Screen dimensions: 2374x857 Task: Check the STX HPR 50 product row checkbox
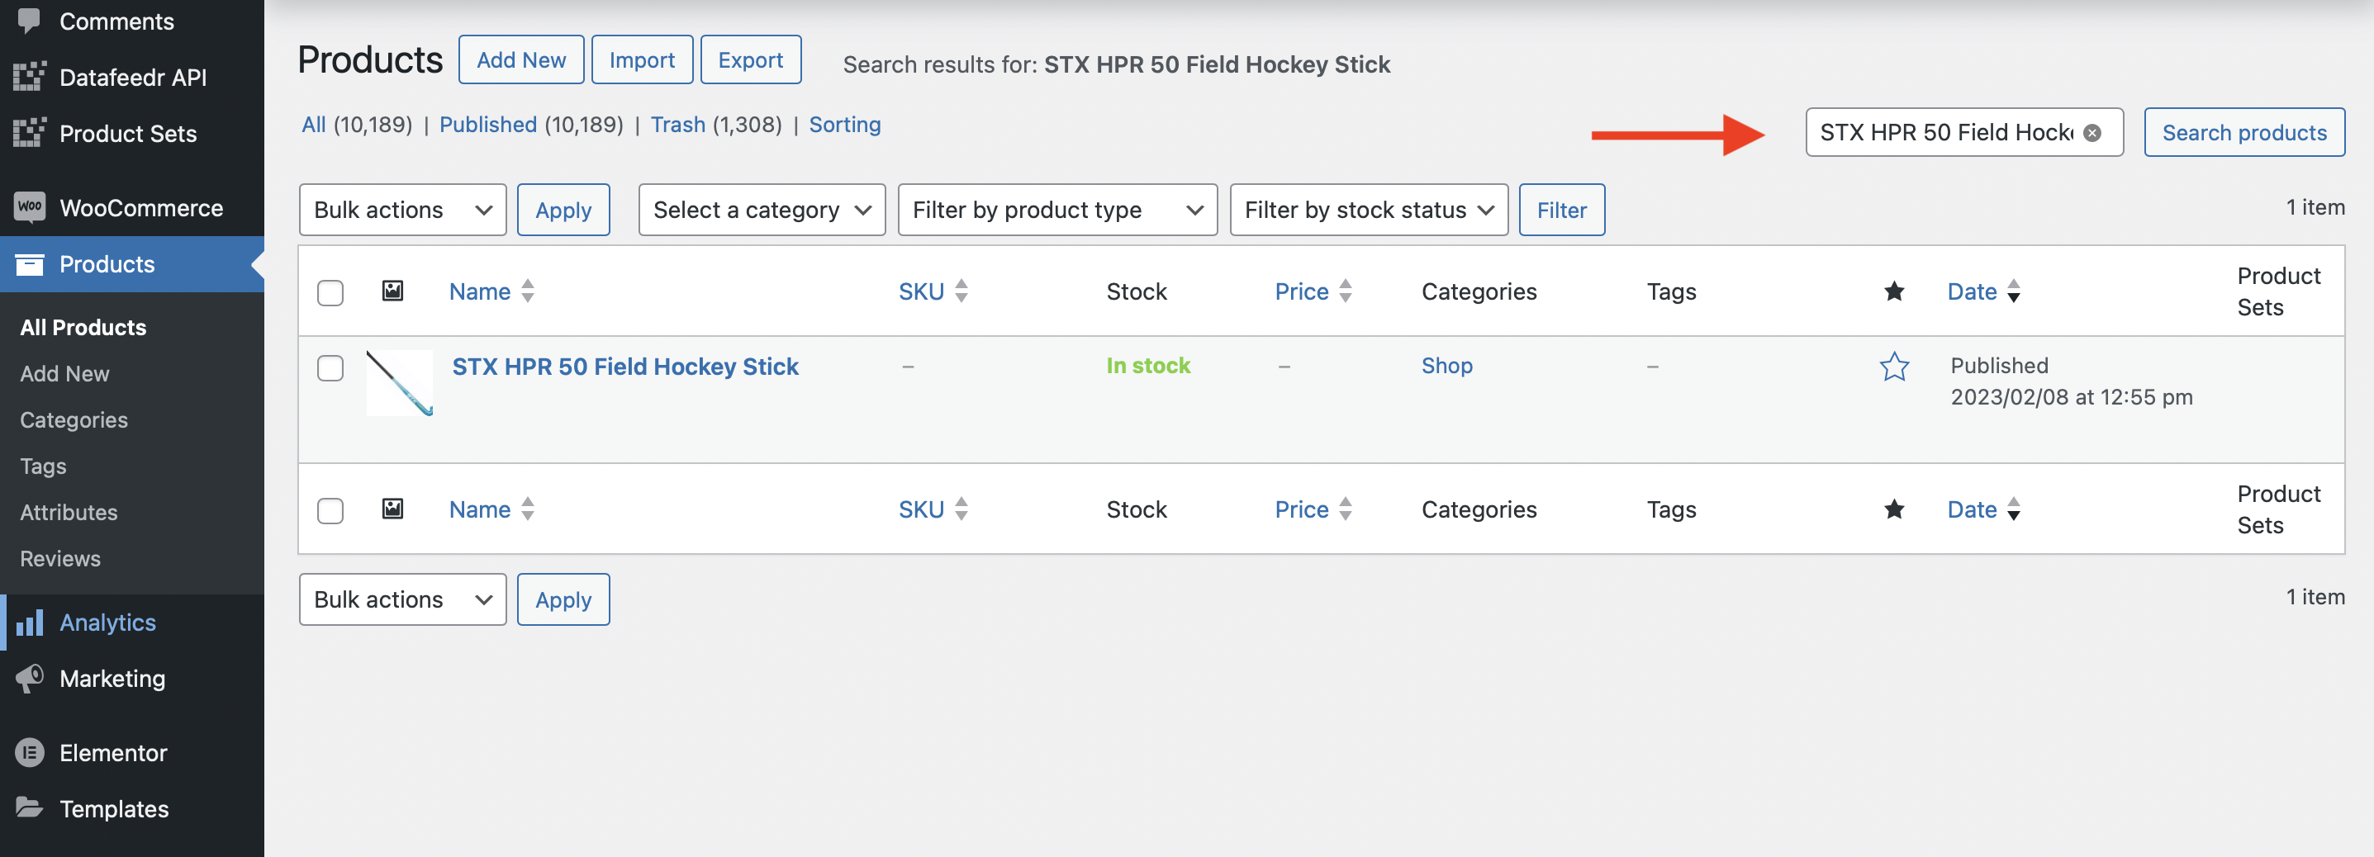click(330, 367)
